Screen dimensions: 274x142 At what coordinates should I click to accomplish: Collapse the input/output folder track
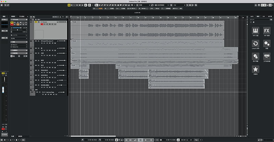click(31, 20)
